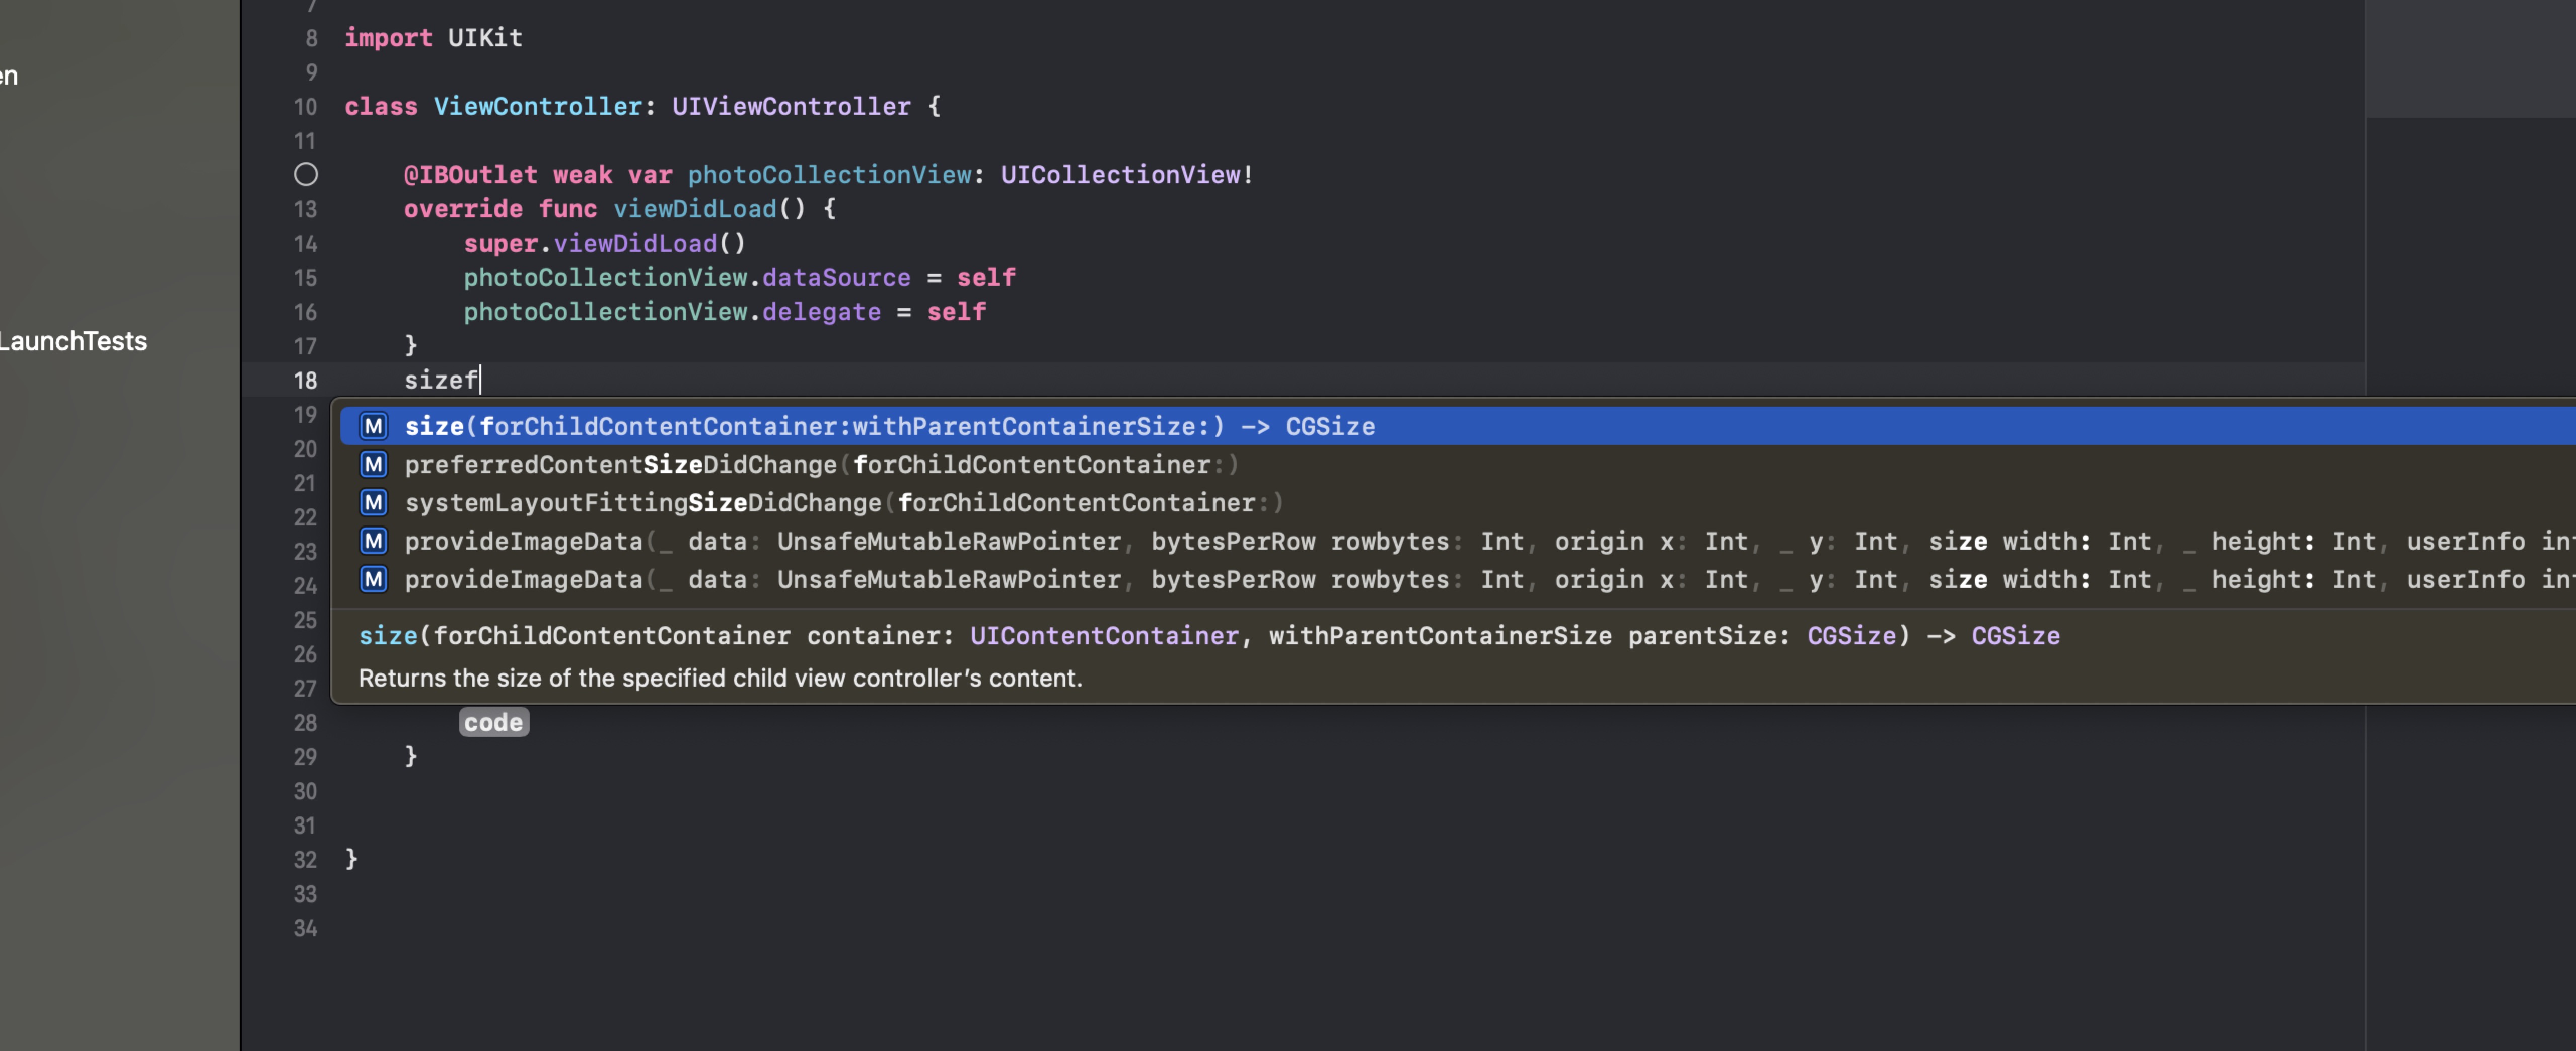Click the M method icon beside size(forChildContentContainer…)
Viewport: 2576px width, 1051px height.
373,426
